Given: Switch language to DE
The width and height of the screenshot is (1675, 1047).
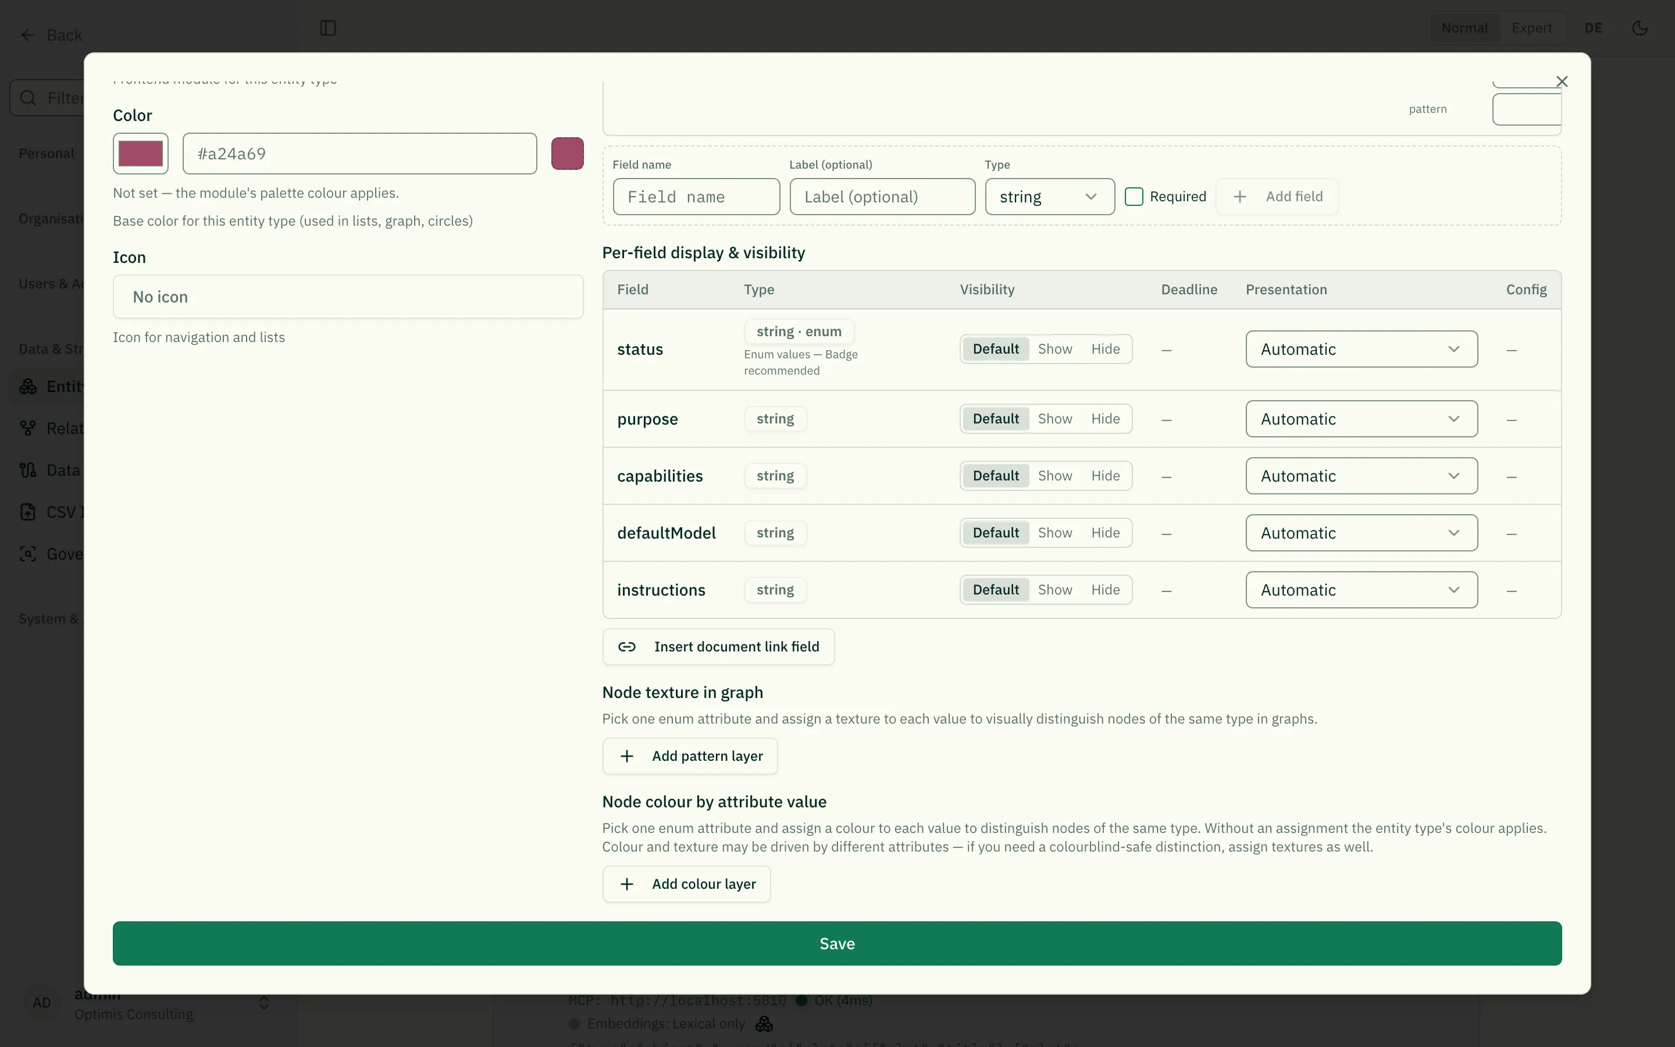Looking at the screenshot, I should 1592,29.
